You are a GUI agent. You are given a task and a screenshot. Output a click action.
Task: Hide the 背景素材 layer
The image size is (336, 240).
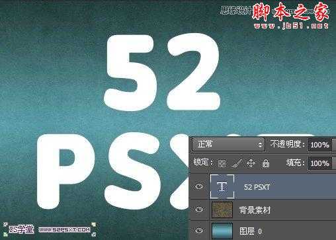coord(199,210)
